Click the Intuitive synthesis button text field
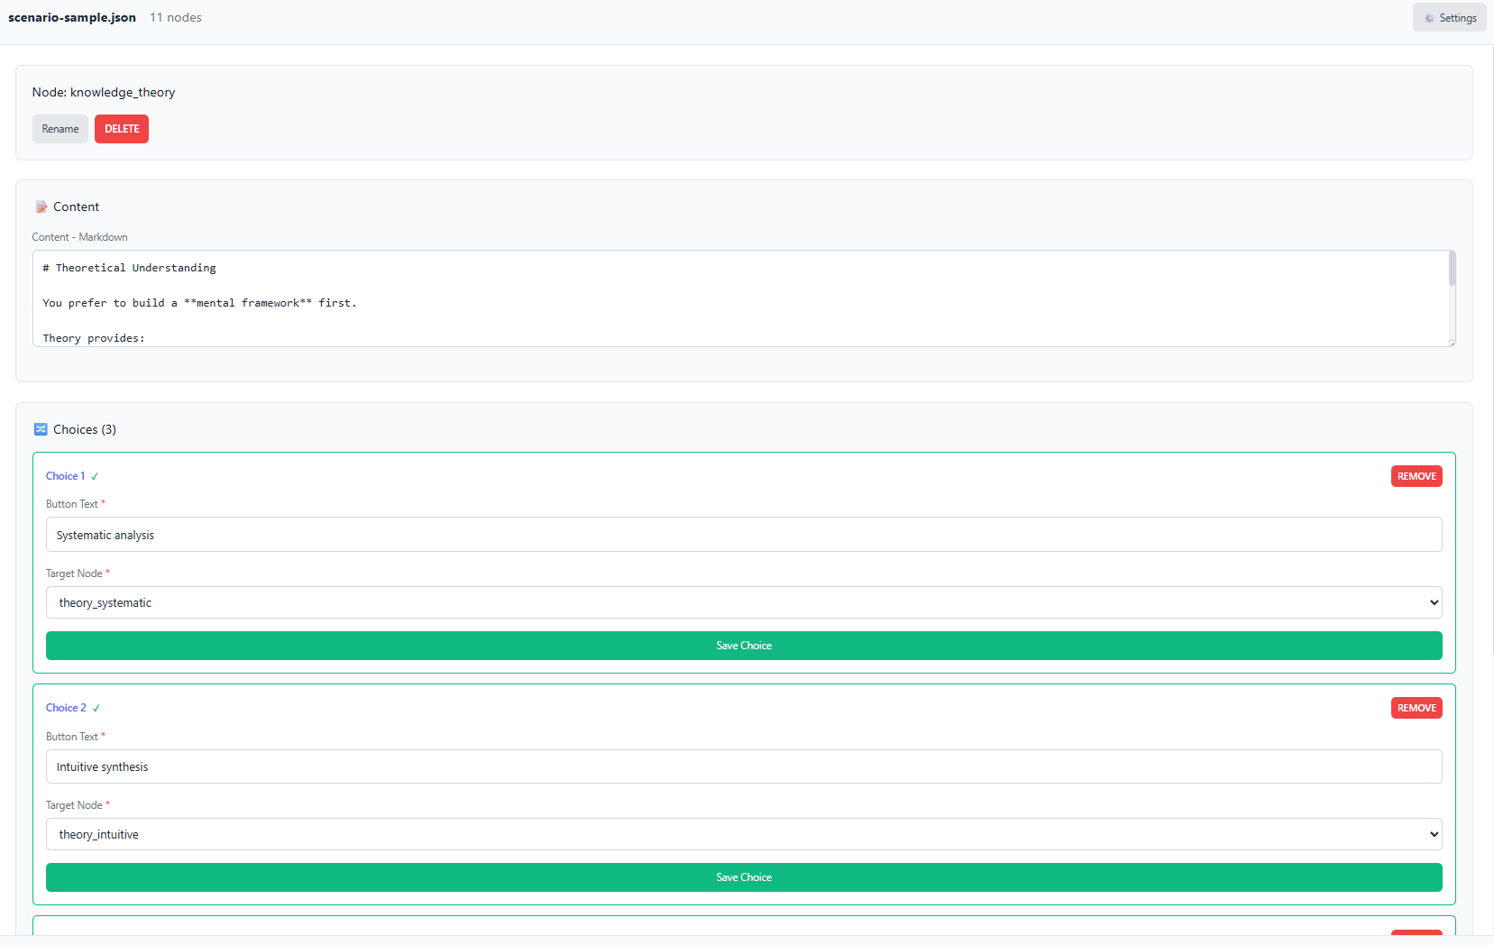 [x=744, y=766]
